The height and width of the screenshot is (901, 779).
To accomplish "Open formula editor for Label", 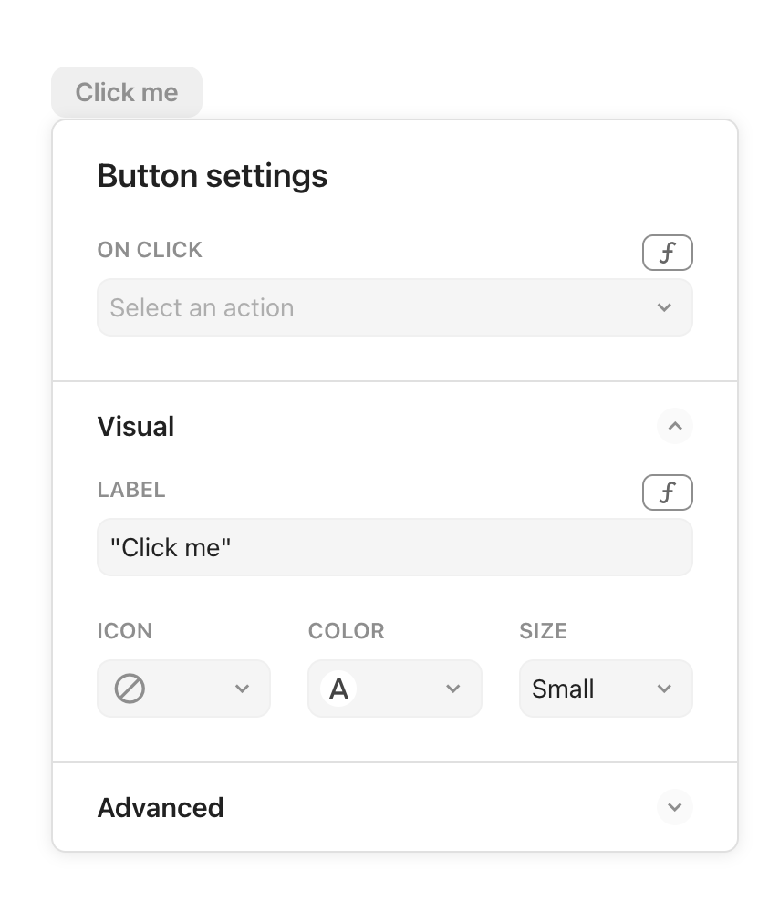I will [667, 492].
